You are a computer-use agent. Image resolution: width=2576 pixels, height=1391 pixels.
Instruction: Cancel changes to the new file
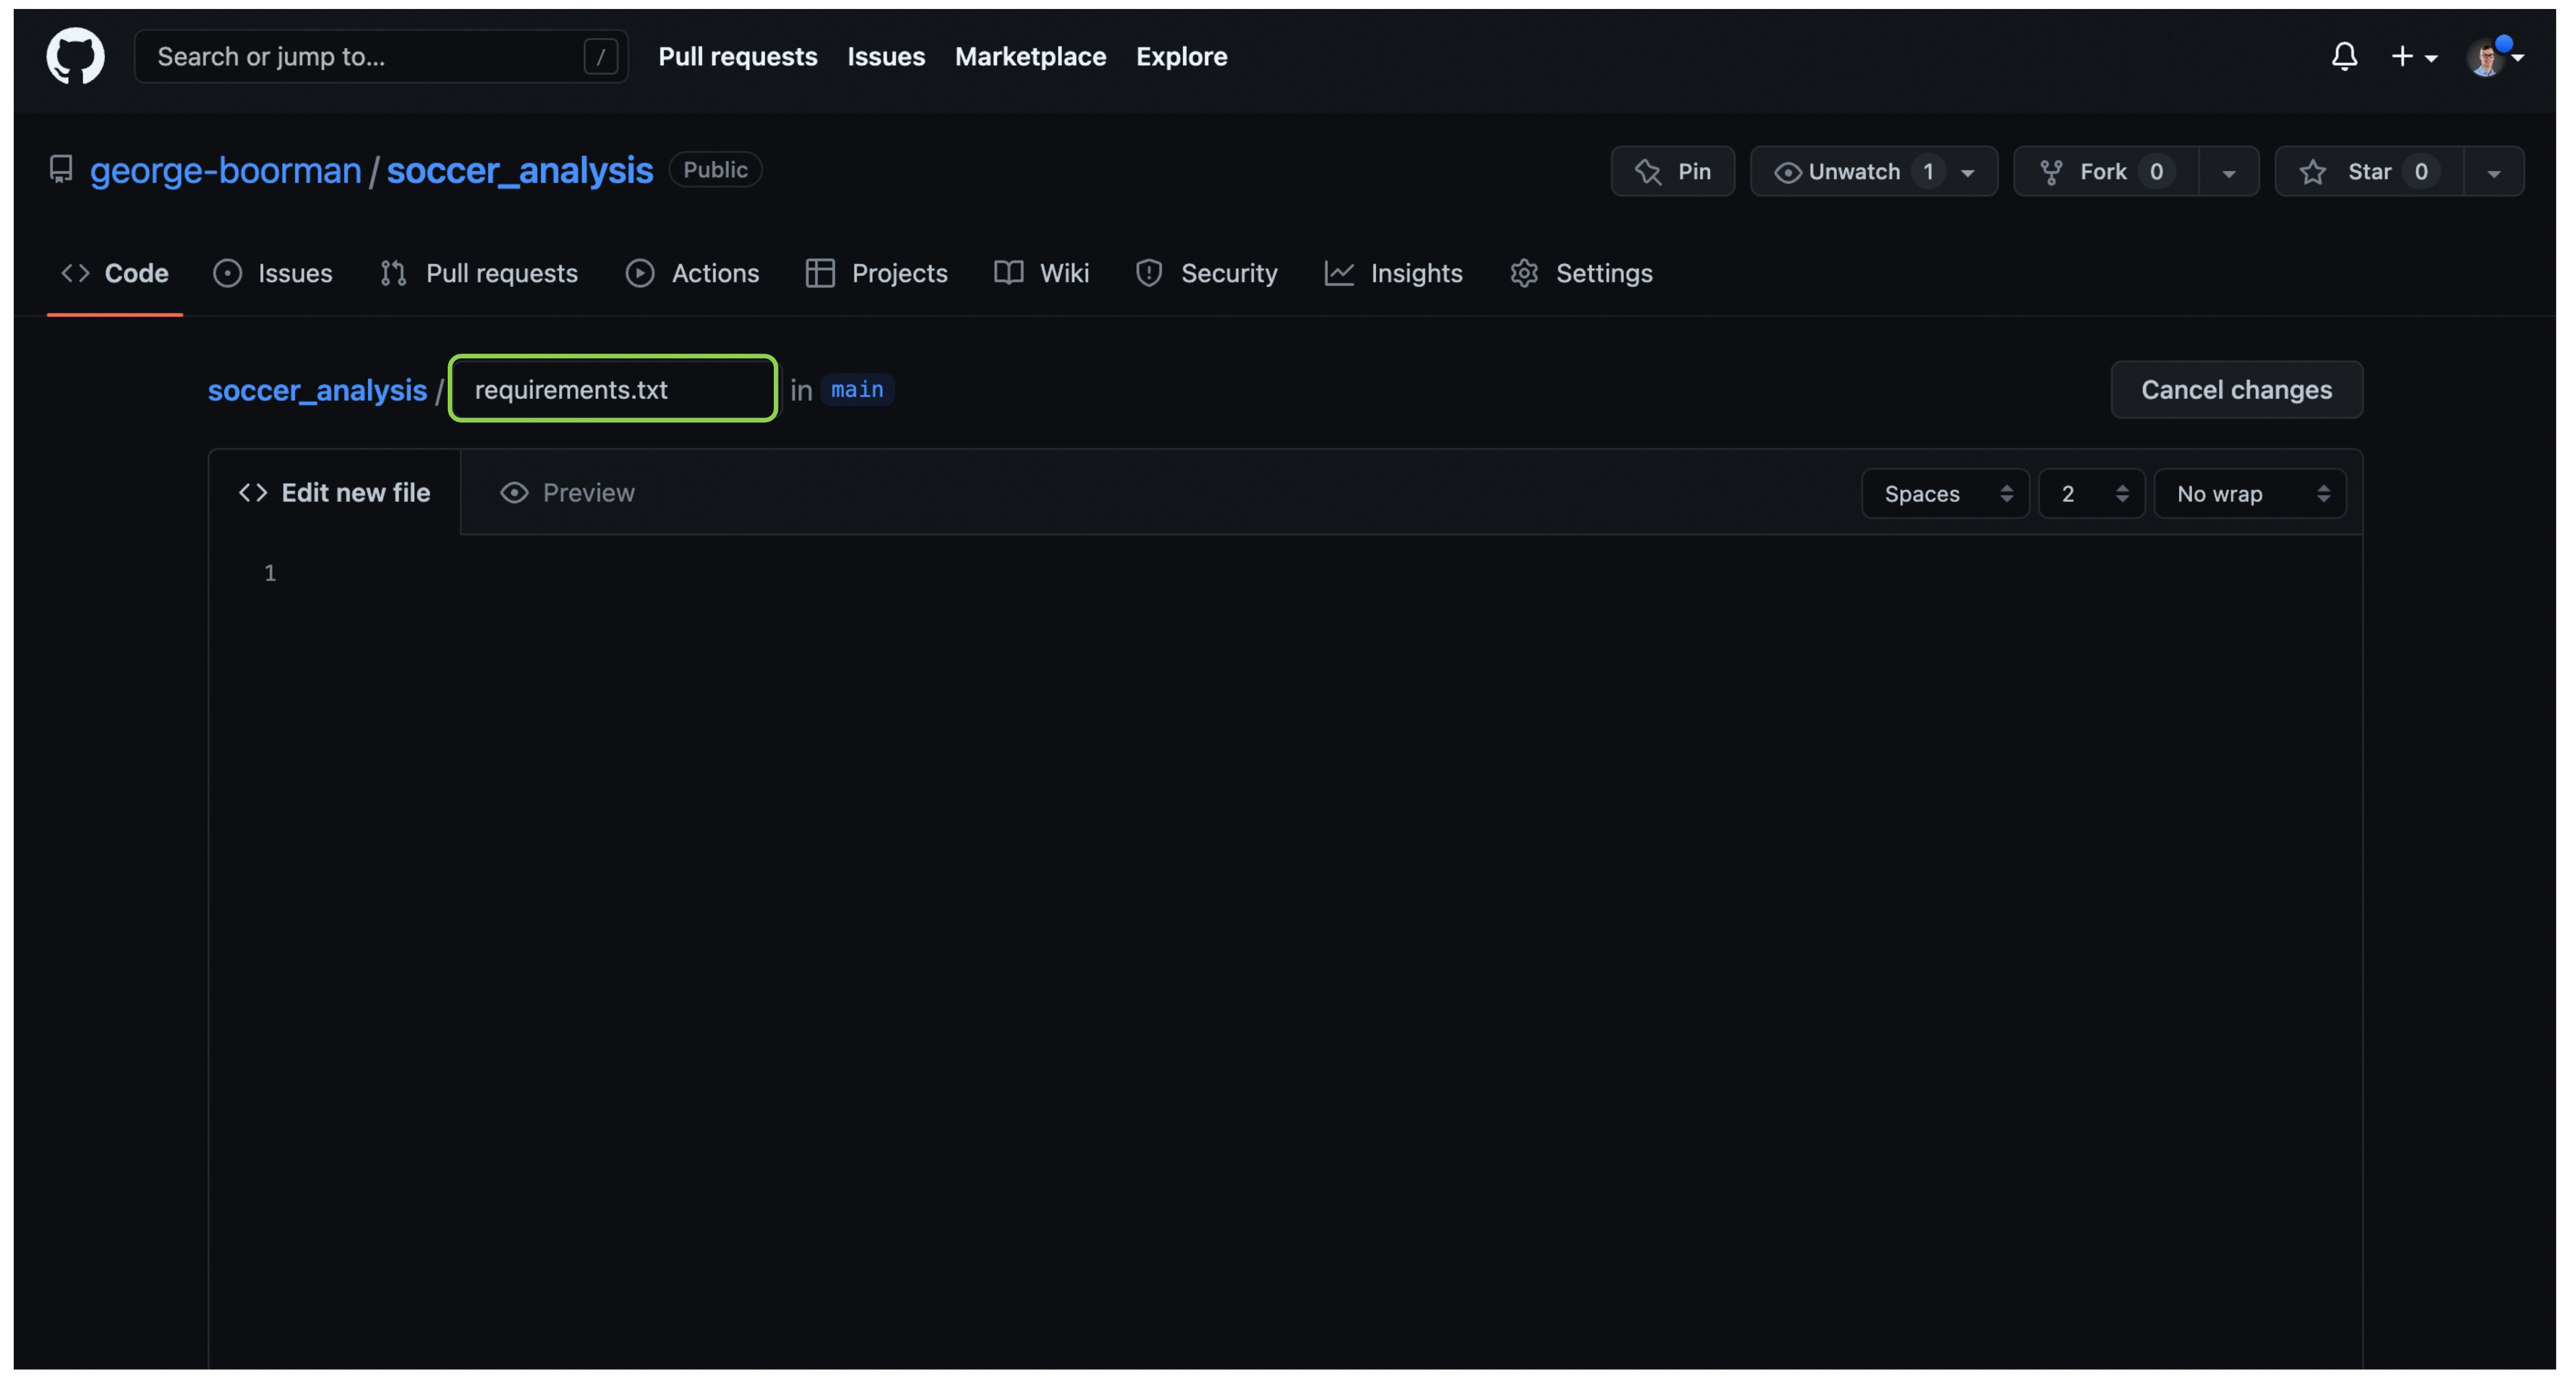[2236, 389]
